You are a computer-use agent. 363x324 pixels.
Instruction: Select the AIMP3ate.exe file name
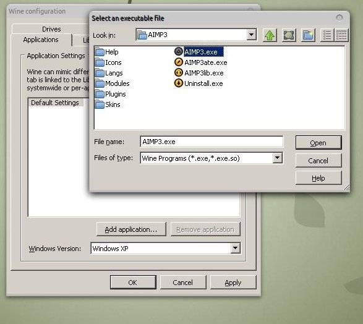pyautogui.click(x=205, y=62)
